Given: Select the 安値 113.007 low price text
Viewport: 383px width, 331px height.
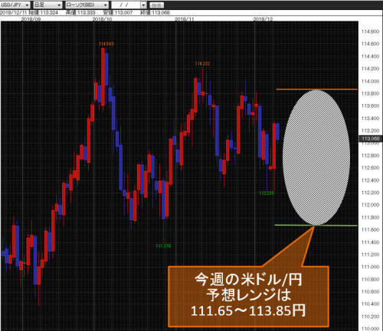Looking at the screenshot, I should coord(118,12).
